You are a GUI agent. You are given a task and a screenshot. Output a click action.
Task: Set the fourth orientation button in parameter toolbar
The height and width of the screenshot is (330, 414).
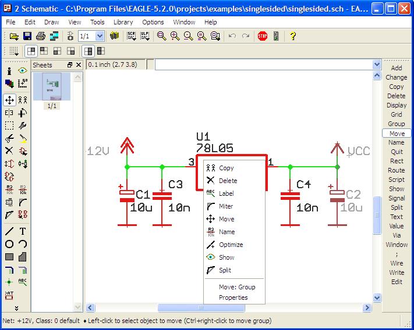71,51
